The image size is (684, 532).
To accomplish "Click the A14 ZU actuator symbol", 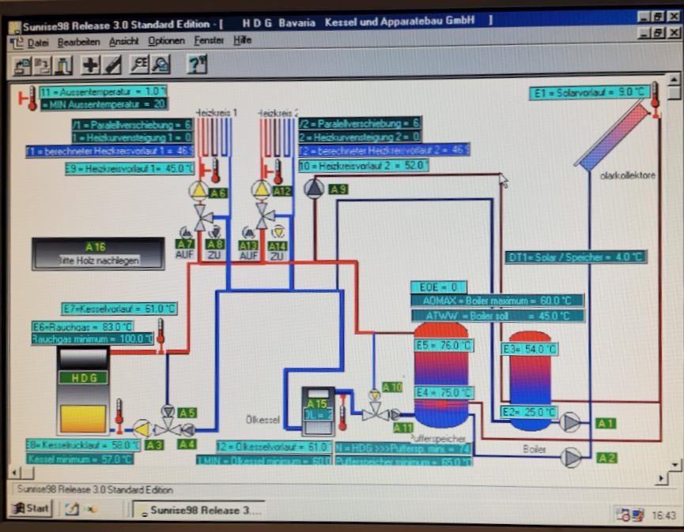I will (x=278, y=231).
